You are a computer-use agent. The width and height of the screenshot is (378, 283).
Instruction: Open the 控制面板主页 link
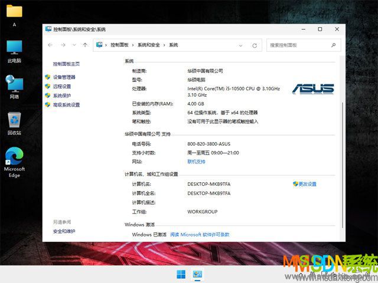(66, 64)
